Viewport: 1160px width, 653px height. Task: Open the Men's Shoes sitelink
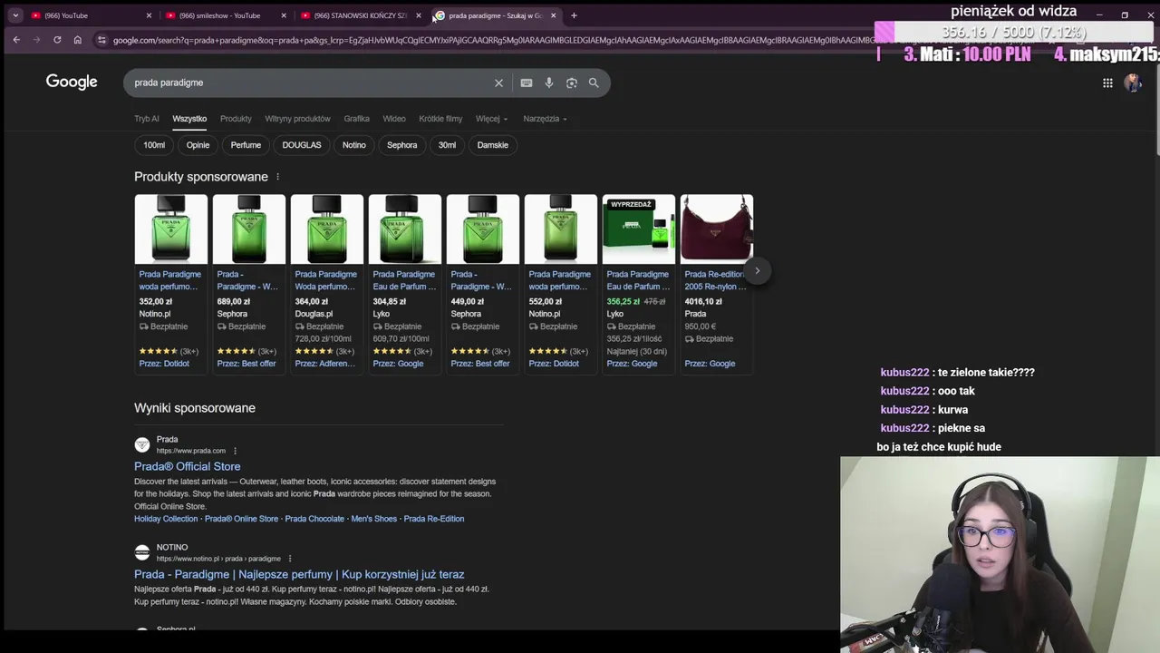[x=374, y=519]
